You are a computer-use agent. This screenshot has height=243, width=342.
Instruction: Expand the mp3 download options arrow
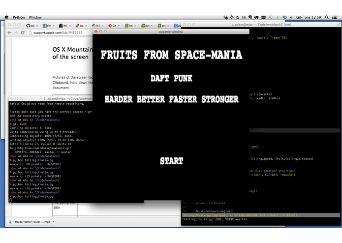point(53,222)
